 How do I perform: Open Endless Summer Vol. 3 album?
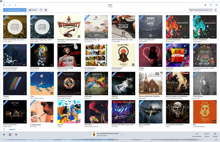[96, 27]
